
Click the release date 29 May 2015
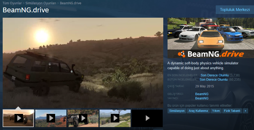coord(204,86)
